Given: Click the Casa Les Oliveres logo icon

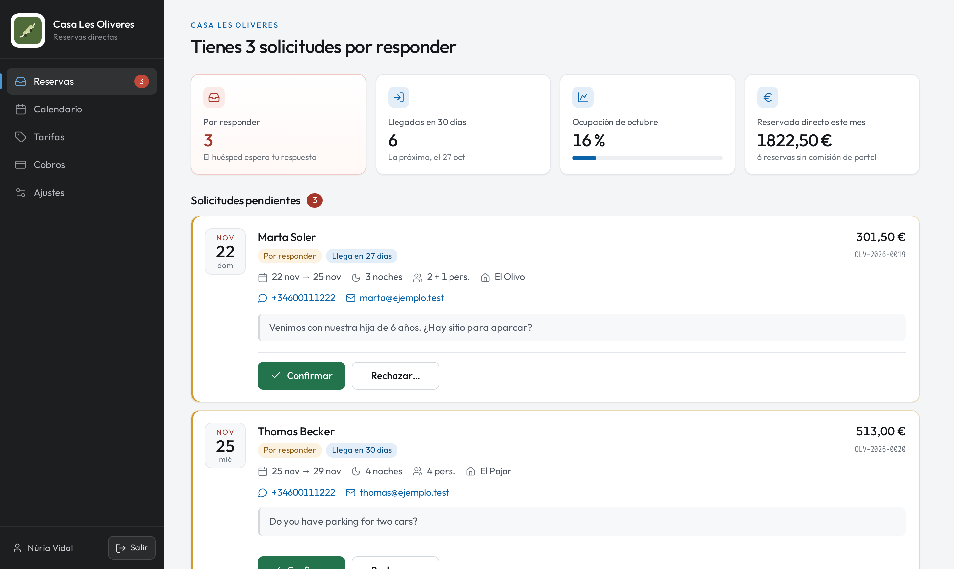Looking at the screenshot, I should click(27, 30).
